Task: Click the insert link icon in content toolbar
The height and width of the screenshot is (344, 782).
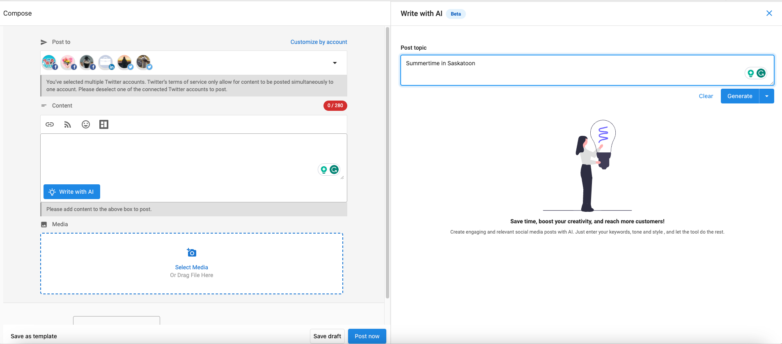Action: pos(50,124)
